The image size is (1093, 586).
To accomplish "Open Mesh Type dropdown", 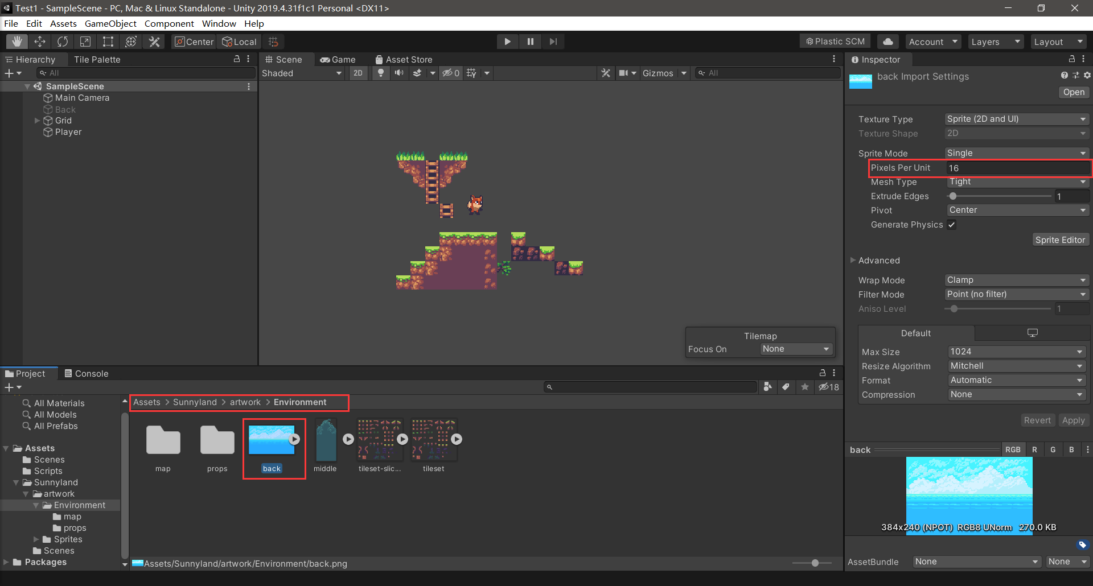I will click(1018, 181).
